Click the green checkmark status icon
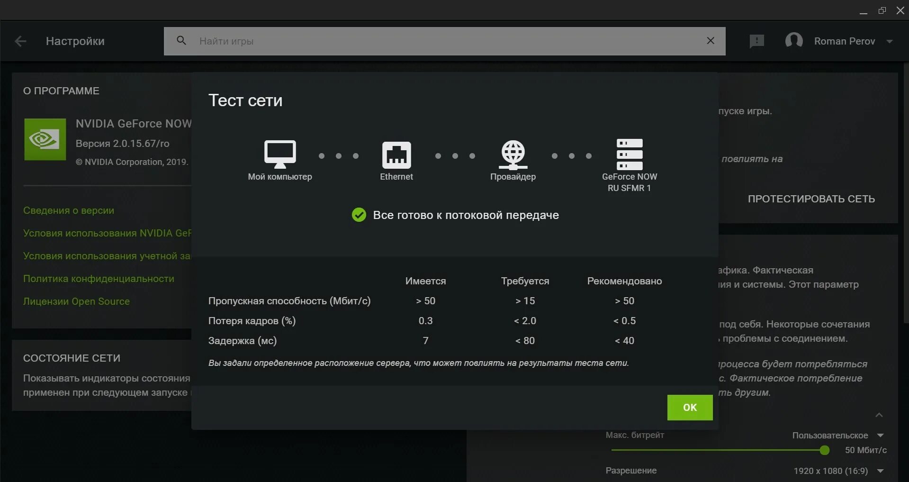The image size is (909, 482). coord(359,215)
